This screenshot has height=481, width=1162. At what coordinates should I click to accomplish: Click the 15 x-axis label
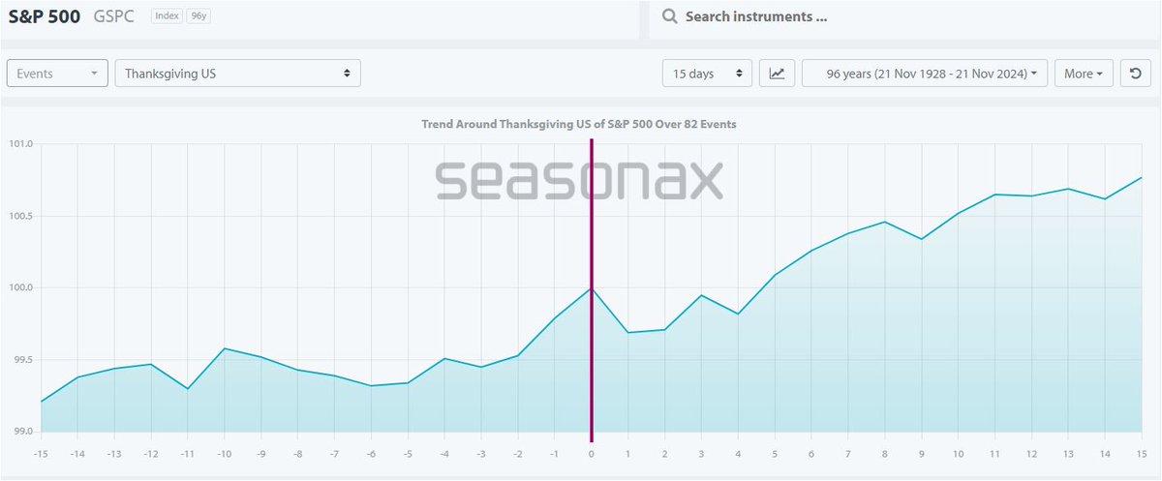(1142, 453)
